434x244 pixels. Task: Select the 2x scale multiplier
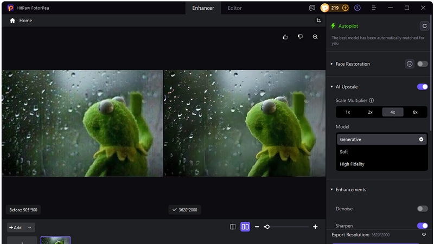[370, 112]
